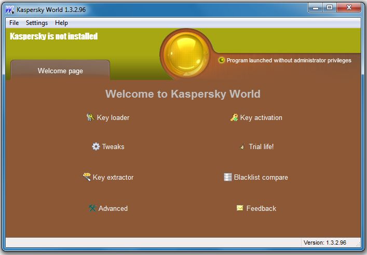This screenshot has width=367, height=255.
Task: Open the Trial life! link
Action: click(x=261, y=146)
